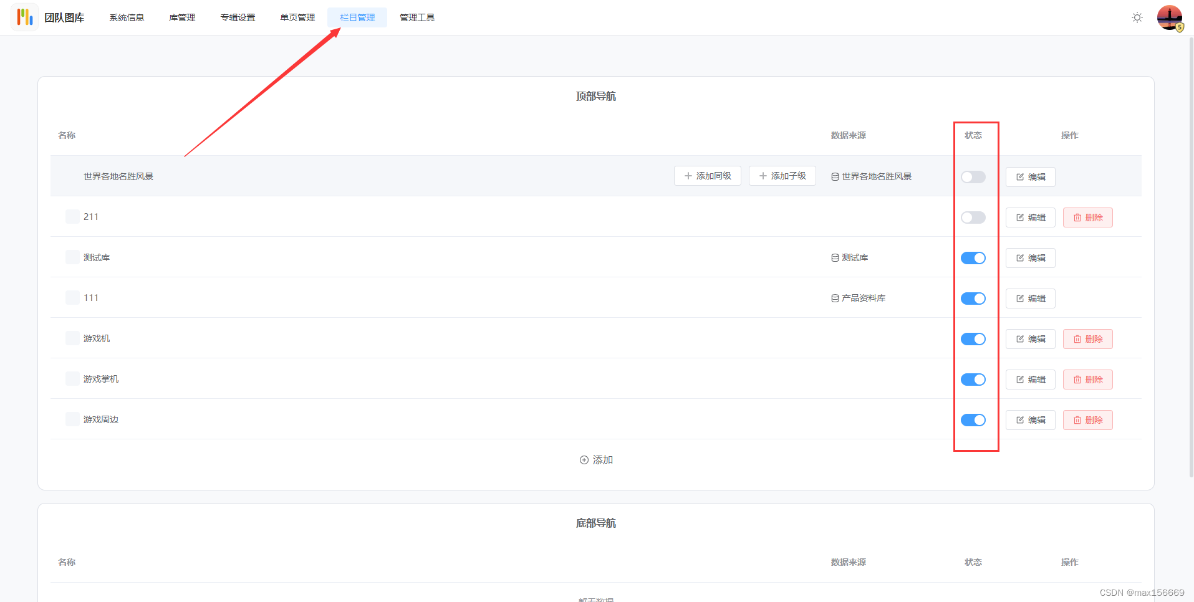The height and width of the screenshot is (602, 1194).
Task: Select the 游戏周边 name text
Action: click(x=101, y=419)
